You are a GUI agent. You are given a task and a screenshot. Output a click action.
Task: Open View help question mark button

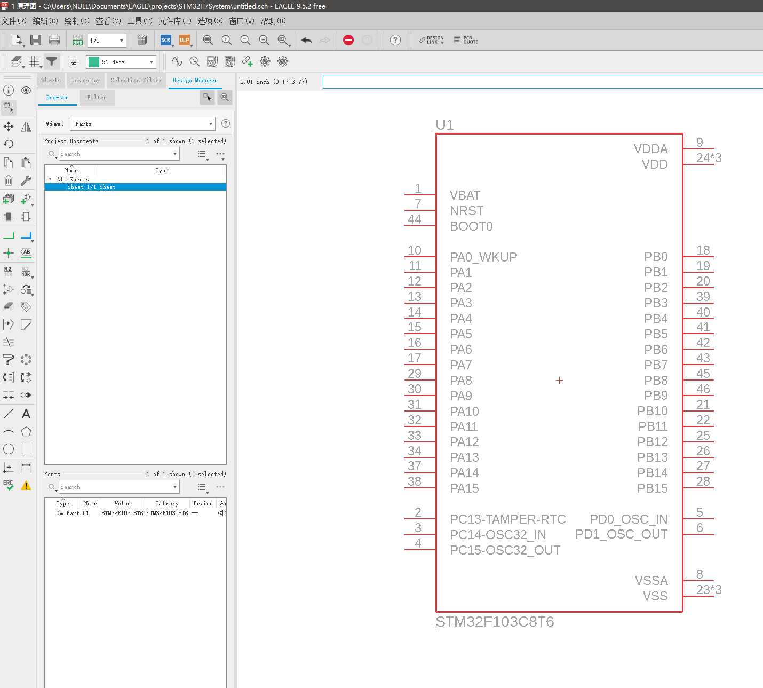(x=226, y=123)
